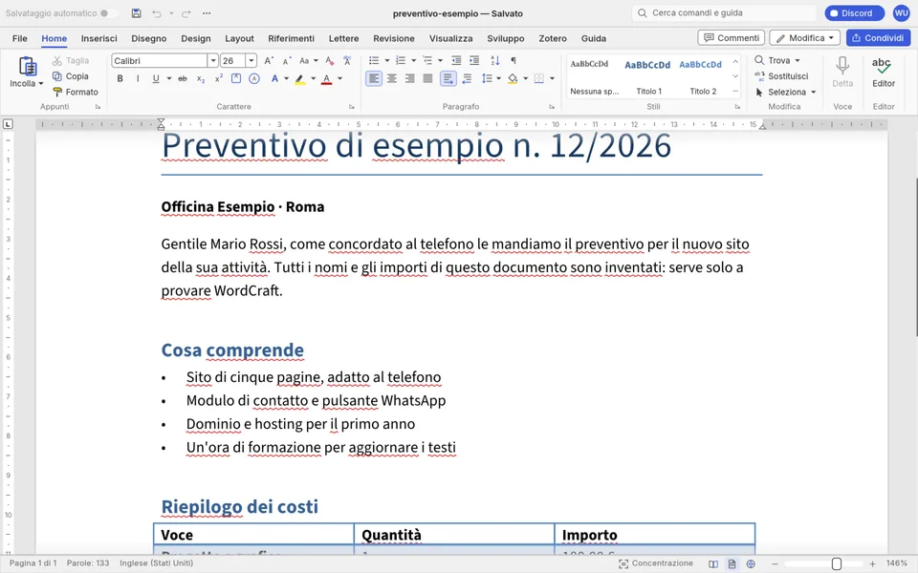Click the Condividi share button
Image resolution: width=918 pixels, height=573 pixels.
(x=878, y=38)
